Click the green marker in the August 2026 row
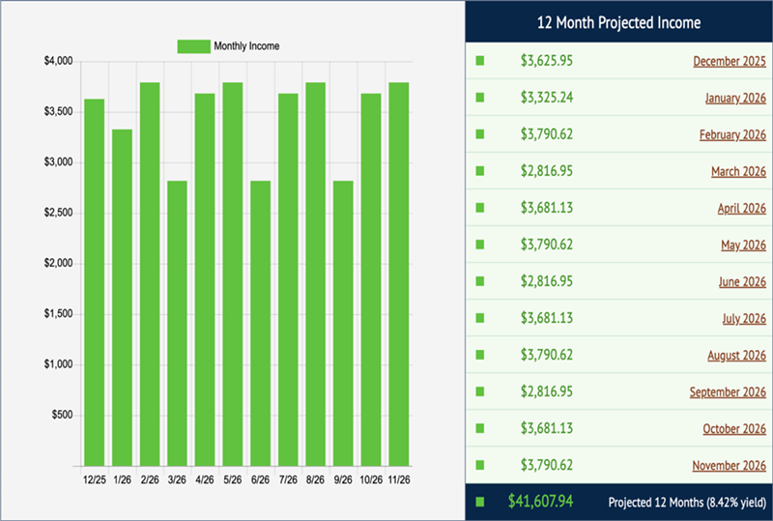The height and width of the screenshot is (521, 773). (x=480, y=356)
